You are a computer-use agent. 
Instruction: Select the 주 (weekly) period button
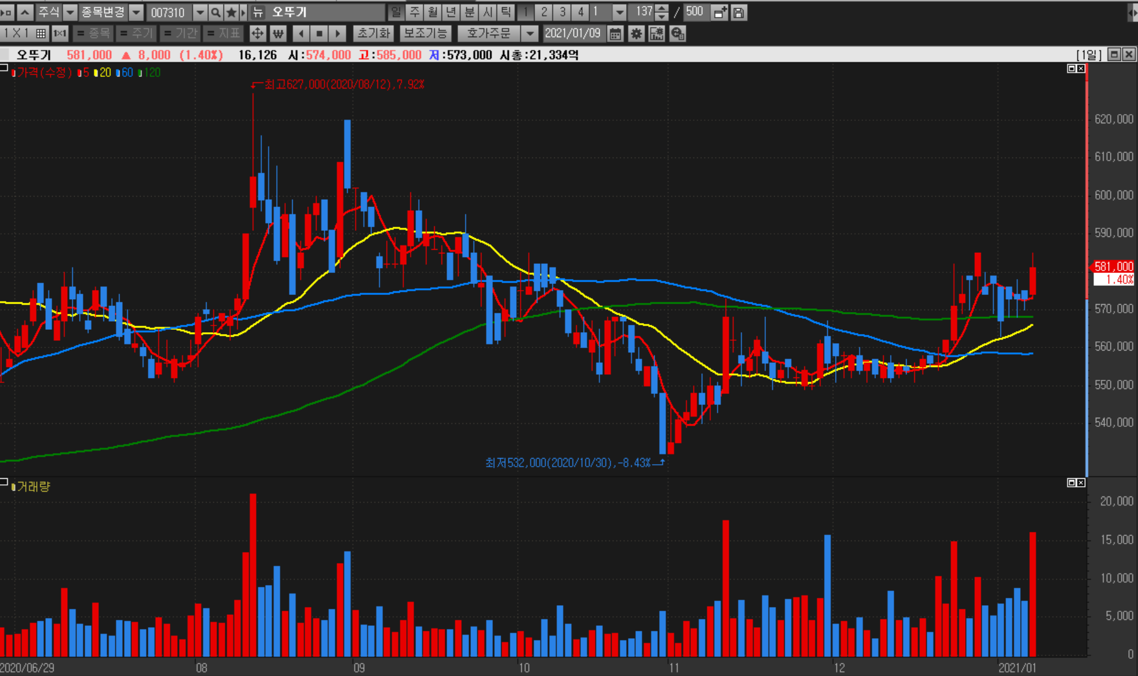click(415, 12)
